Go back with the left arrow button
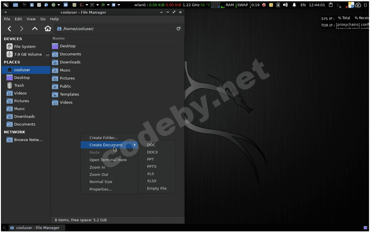370x232 pixels. point(9,29)
